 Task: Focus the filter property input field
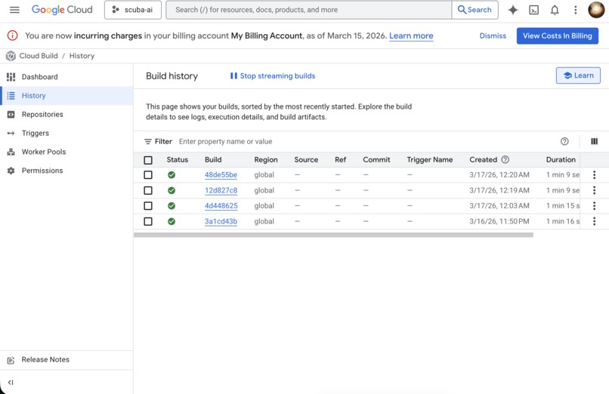365,142
